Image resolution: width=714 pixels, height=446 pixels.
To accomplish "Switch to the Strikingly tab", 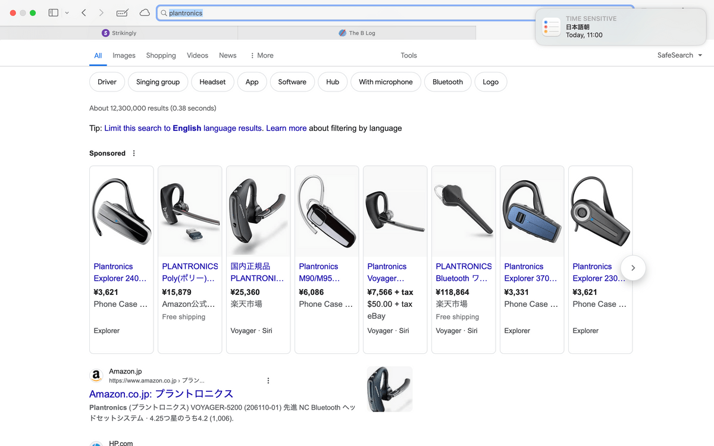I will click(119, 33).
